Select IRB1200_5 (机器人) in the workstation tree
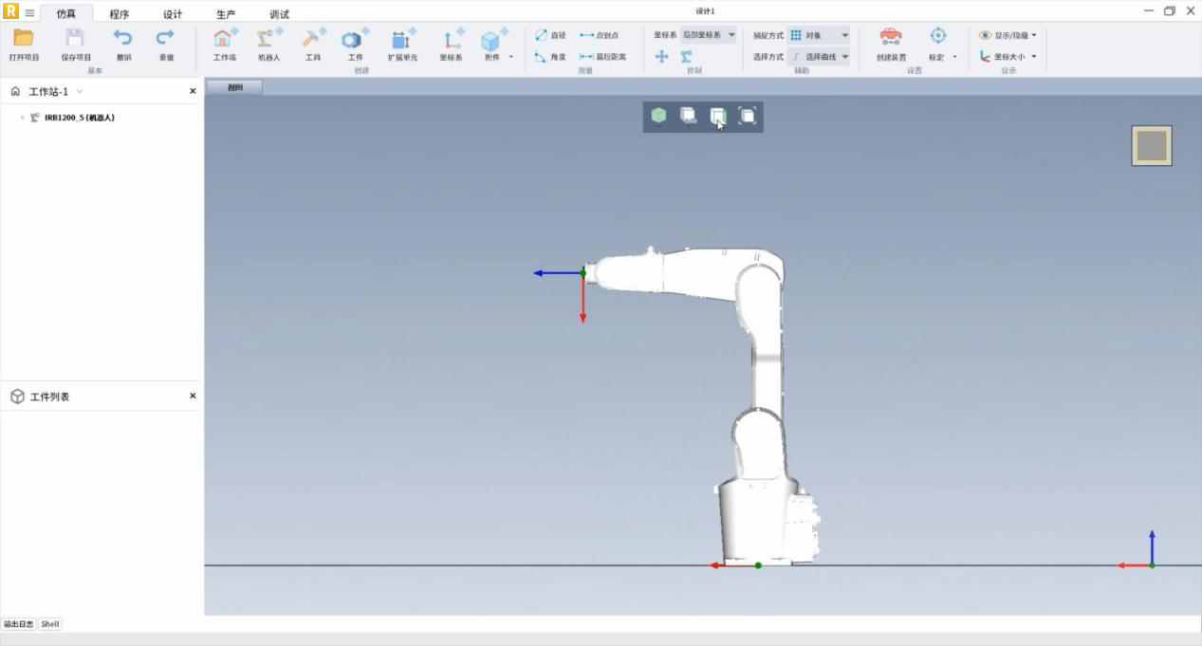Screen dimensions: 1202x646 79,118
